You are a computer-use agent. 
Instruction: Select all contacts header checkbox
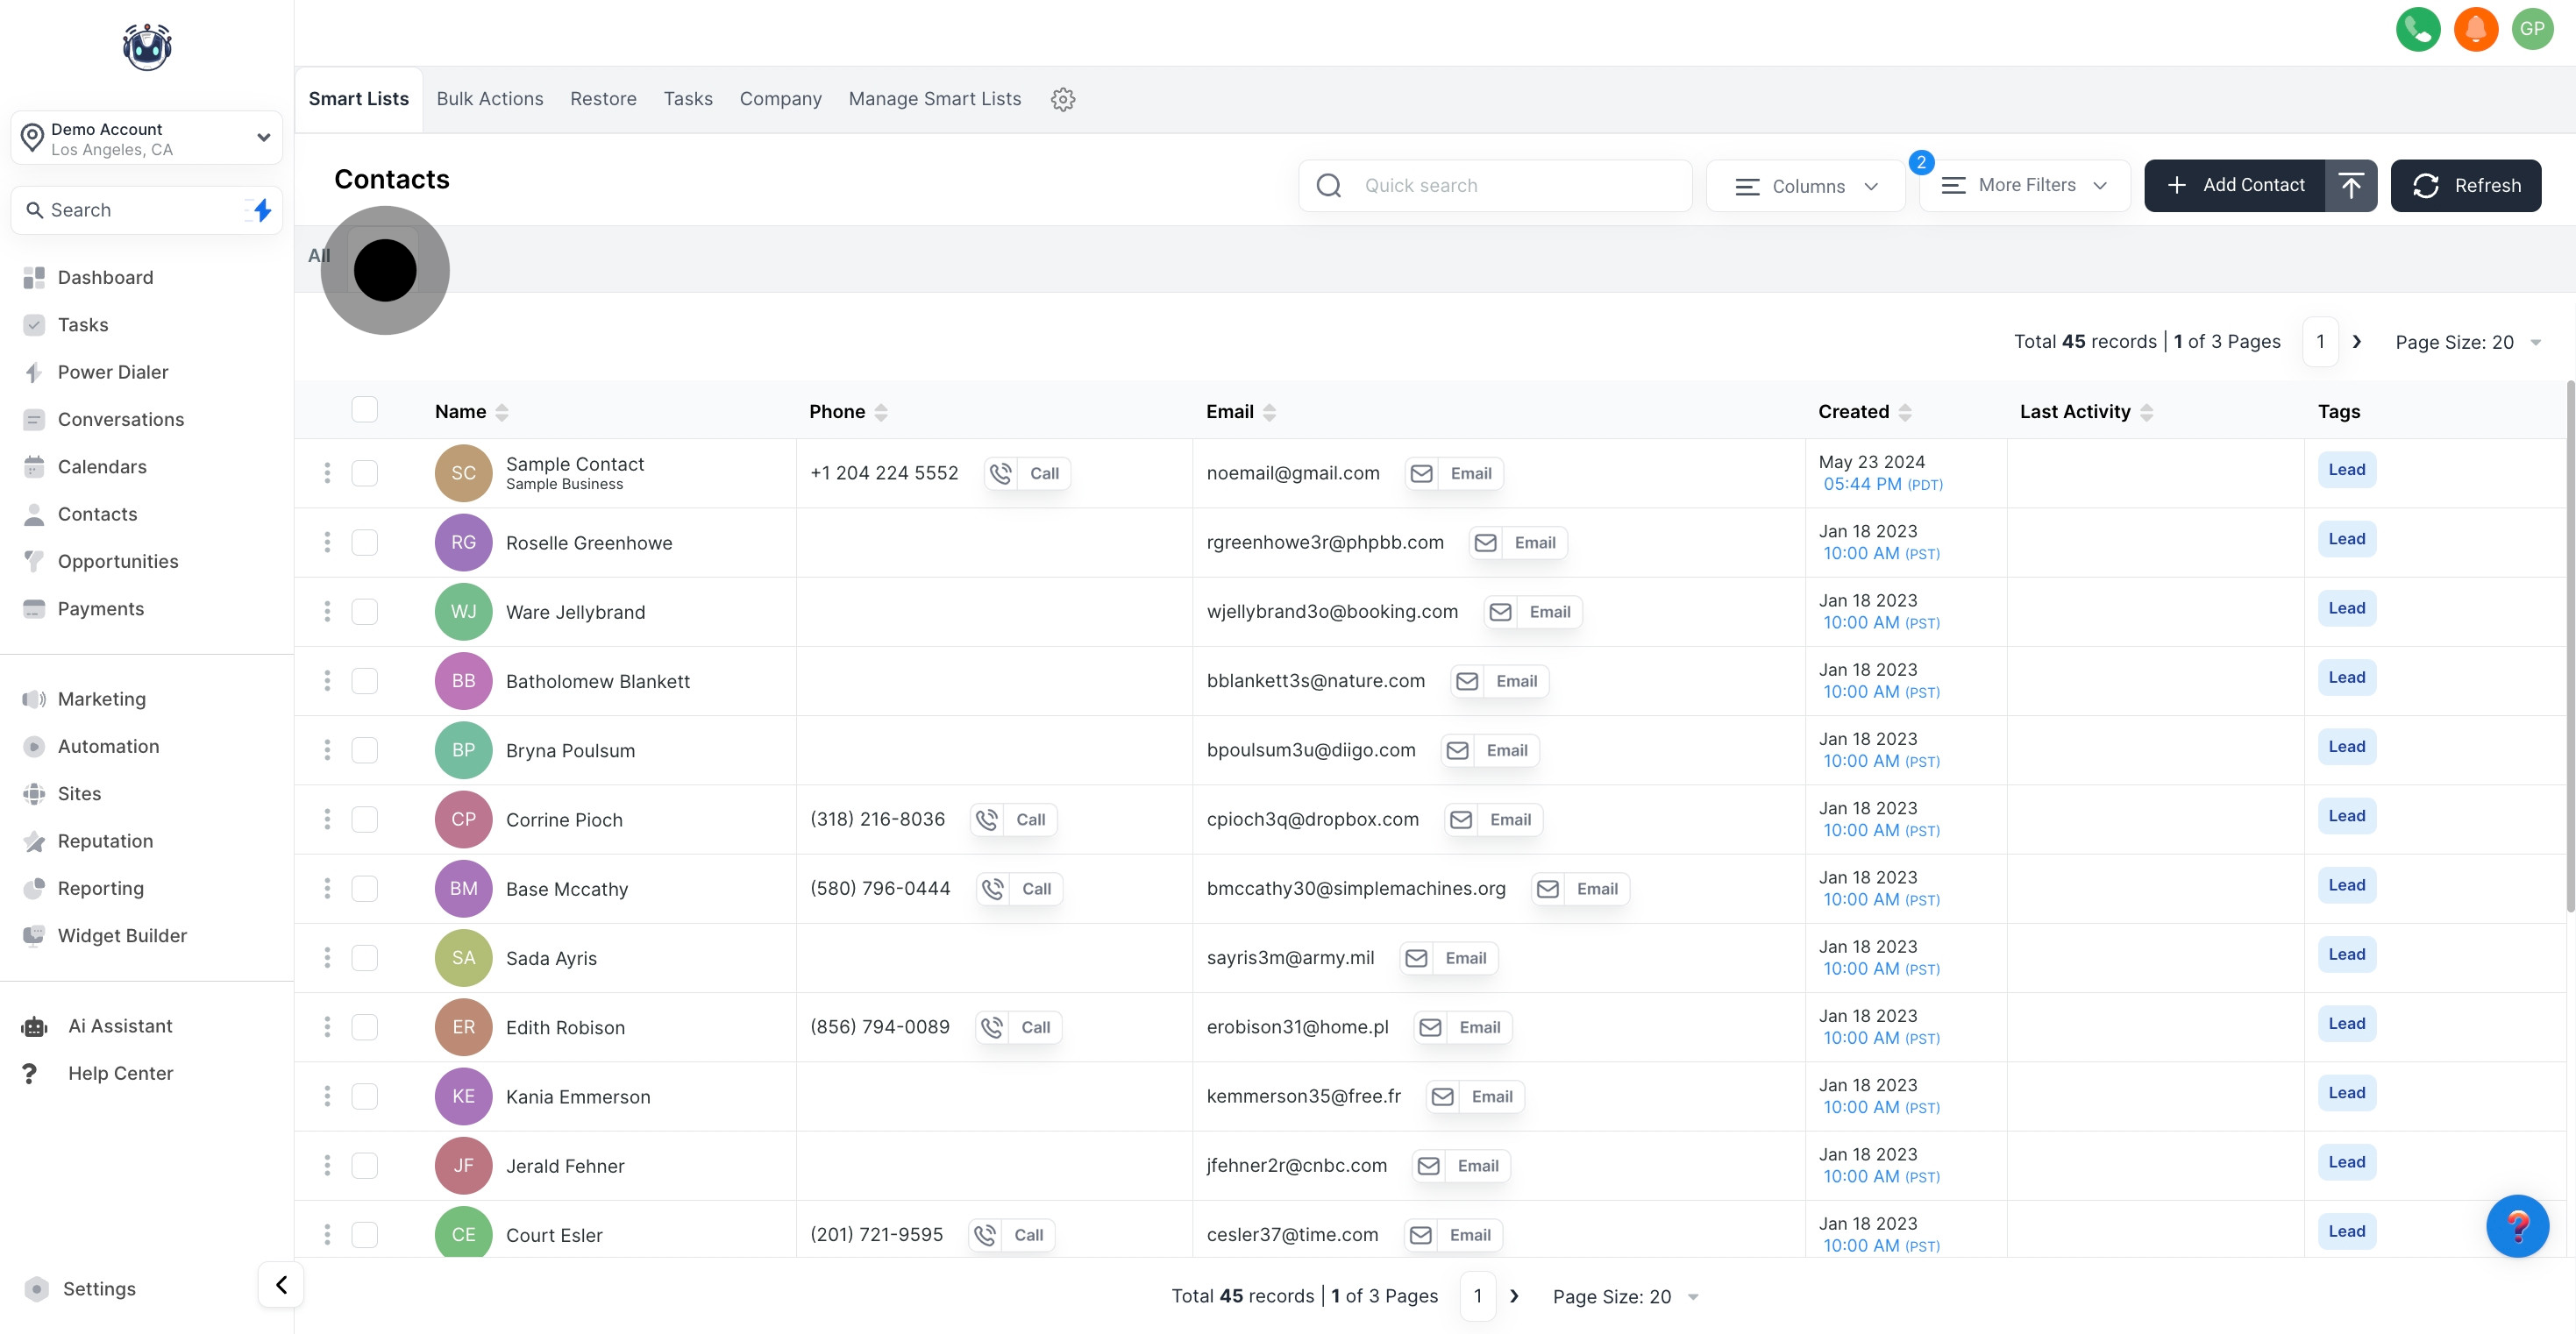pyautogui.click(x=364, y=410)
